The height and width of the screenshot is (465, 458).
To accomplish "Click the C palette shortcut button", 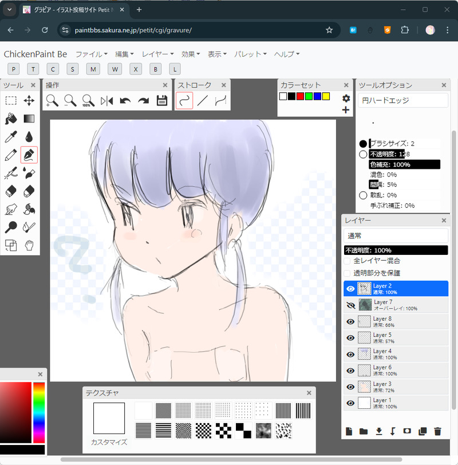I will [53, 69].
